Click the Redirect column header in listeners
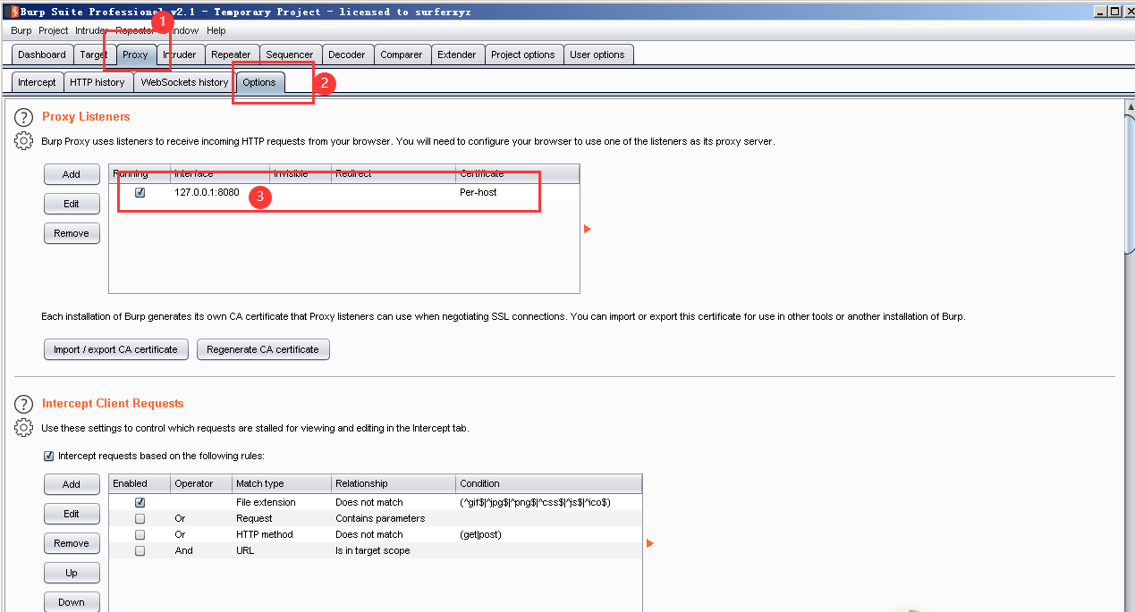This screenshot has height=612, width=1135. pos(394,173)
